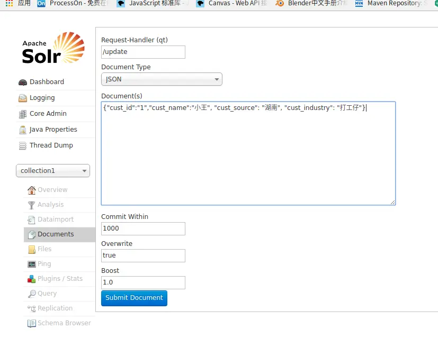Image resolution: width=438 pixels, height=348 pixels.
Task: Open the Ping link
Action: pos(44,264)
